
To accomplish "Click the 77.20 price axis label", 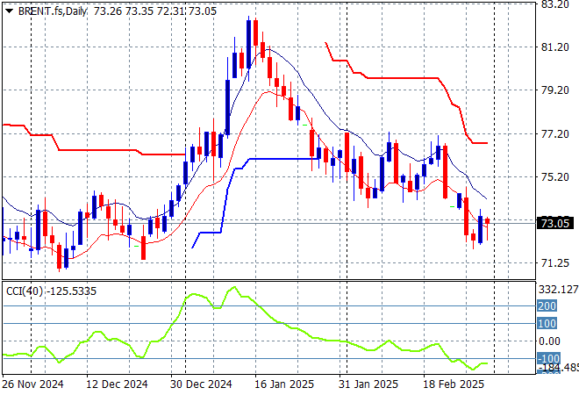I will point(554,134).
